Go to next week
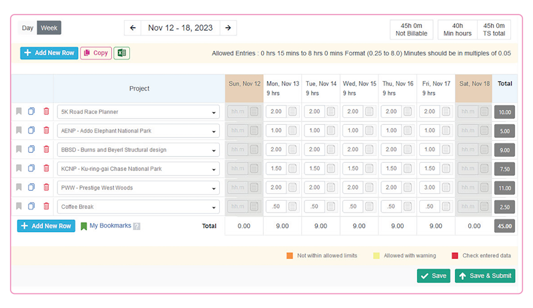This screenshot has width=533, height=308. tap(228, 28)
